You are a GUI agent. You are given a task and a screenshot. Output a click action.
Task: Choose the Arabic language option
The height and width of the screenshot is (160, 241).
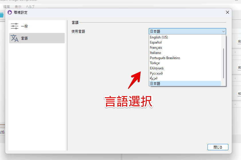click(x=185, y=79)
